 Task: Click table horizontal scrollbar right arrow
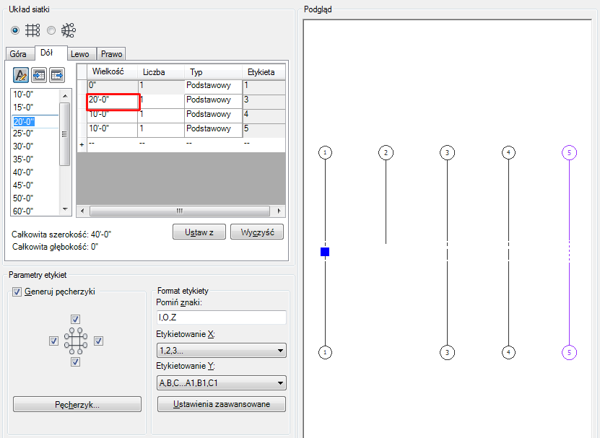279,211
